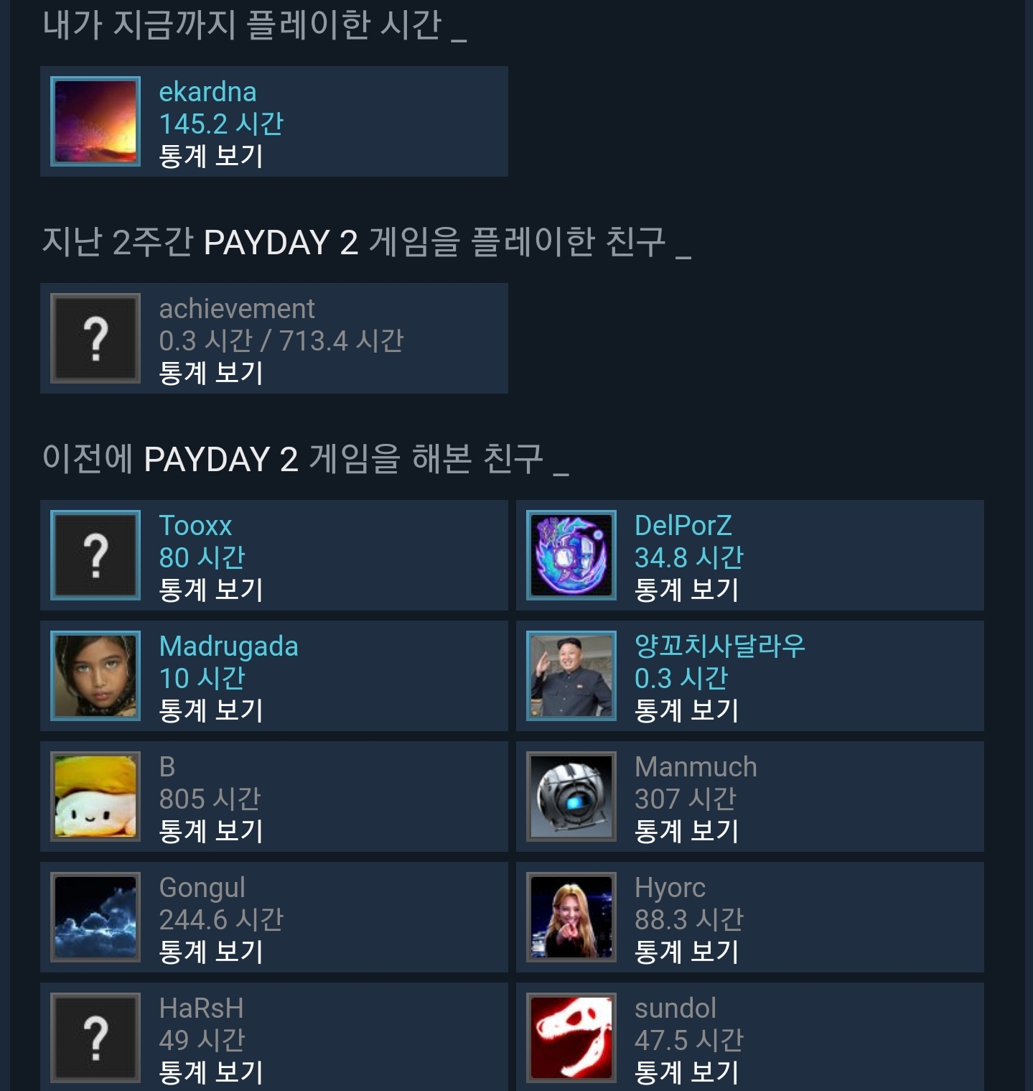Click Manmuch's robot sphere avatar
The height and width of the screenshot is (1091, 1033).
tap(571, 797)
